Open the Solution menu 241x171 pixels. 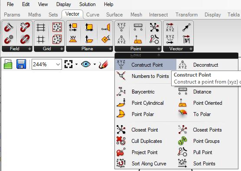(87, 4)
